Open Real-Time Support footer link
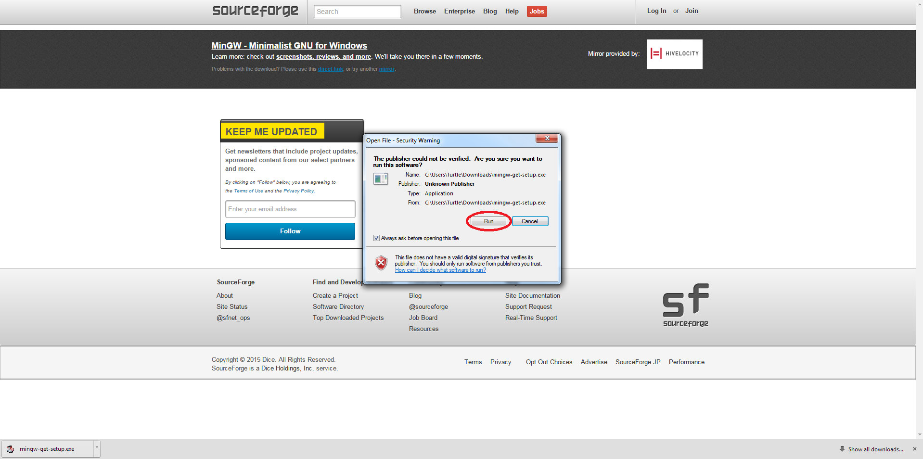 pyautogui.click(x=531, y=318)
